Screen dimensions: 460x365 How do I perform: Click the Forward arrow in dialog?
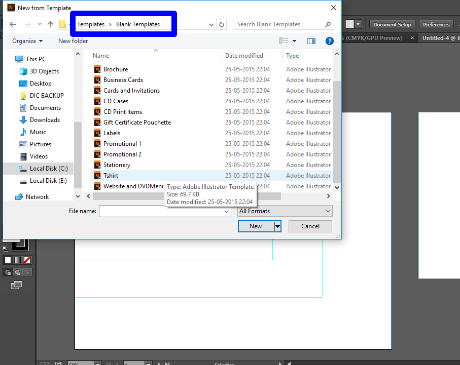coord(27,24)
